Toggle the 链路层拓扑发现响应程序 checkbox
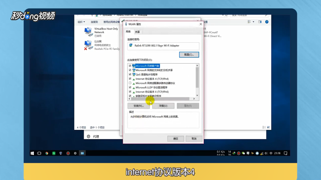Image resolution: width=321 pixels, height=180 pixels. click(x=130, y=96)
